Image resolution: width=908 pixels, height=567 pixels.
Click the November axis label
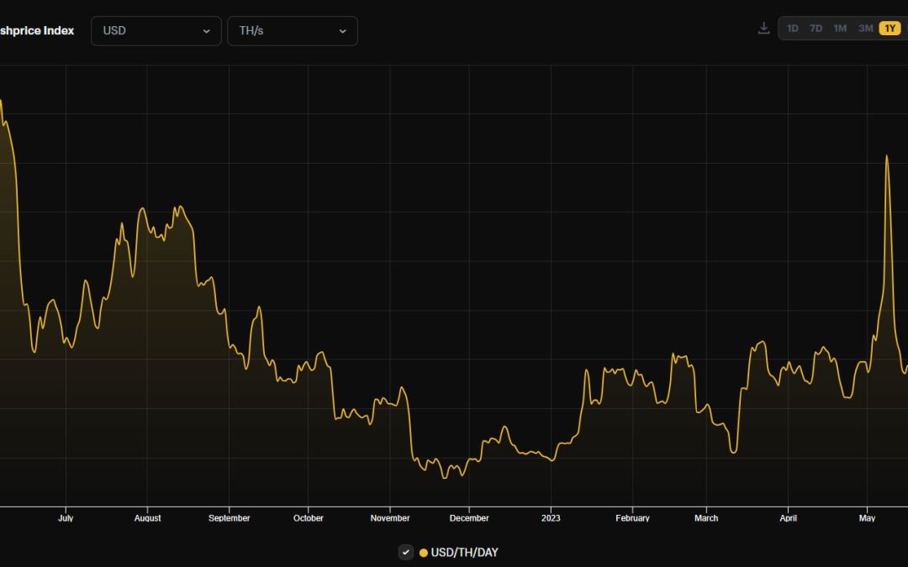point(390,517)
